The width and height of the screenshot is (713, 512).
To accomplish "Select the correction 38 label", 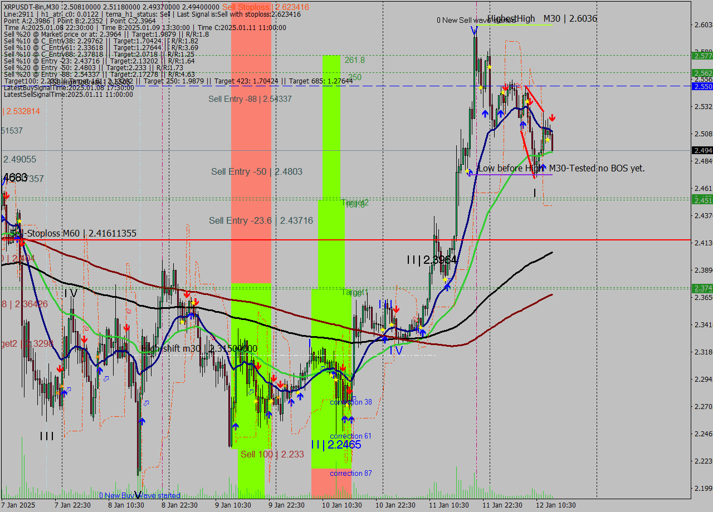I will click(x=351, y=402).
